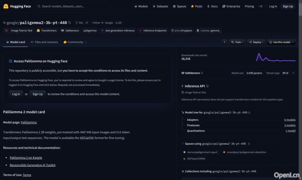Click the downloads last month chart
Image resolution: width=302 pixels, height=180 pixels.
pos(276,57)
